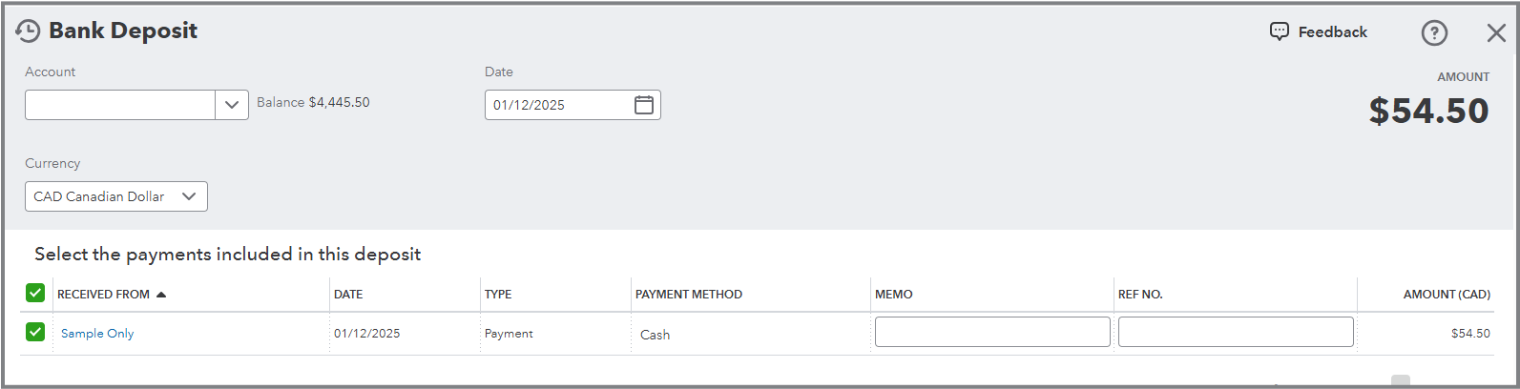This screenshot has height=389, width=1520.
Task: Open the CAD Canadian Dollar currency dropdown
Action: [116, 196]
